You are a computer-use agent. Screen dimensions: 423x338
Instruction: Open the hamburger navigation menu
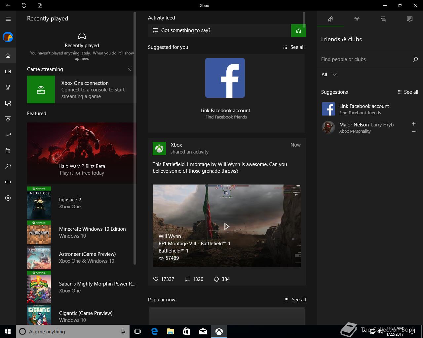click(8, 19)
